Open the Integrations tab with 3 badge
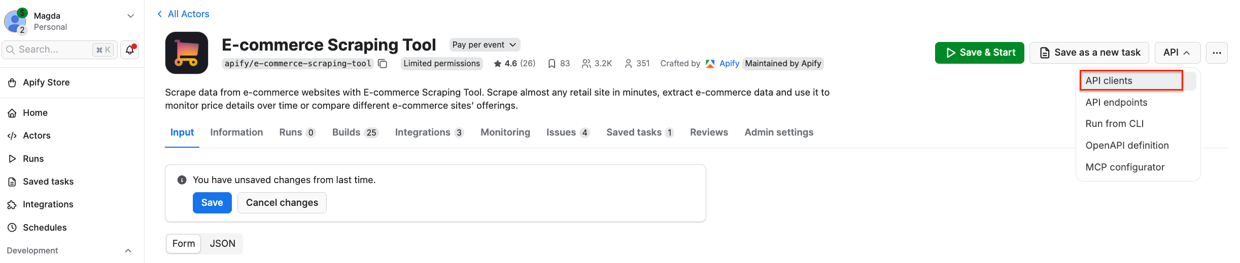The image size is (1240, 263). tap(429, 133)
